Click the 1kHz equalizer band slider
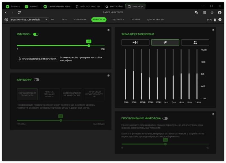 (165, 74)
